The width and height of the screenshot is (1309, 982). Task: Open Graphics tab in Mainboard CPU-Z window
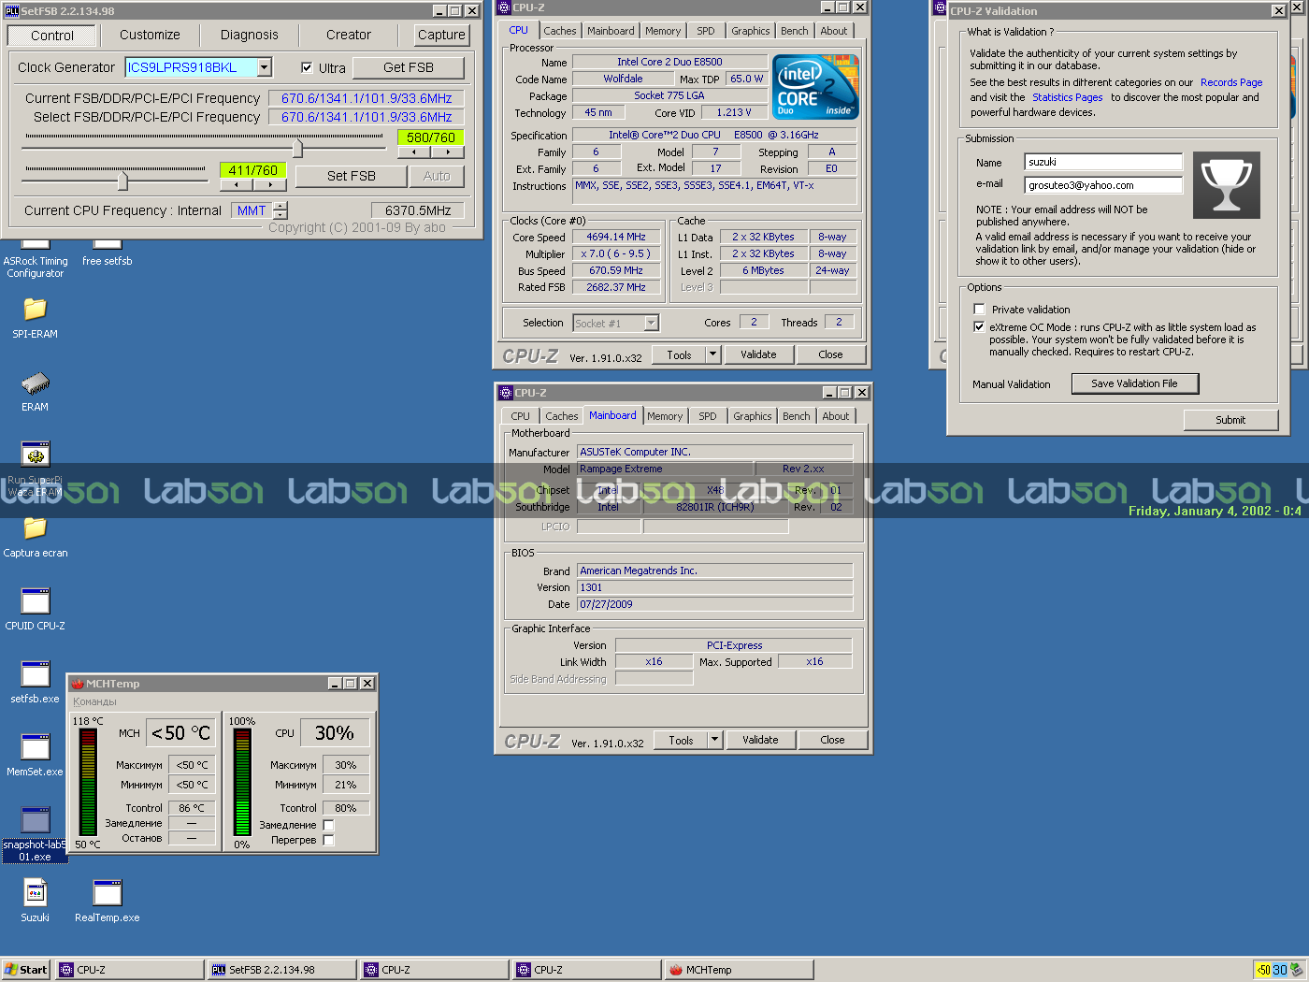tap(753, 416)
